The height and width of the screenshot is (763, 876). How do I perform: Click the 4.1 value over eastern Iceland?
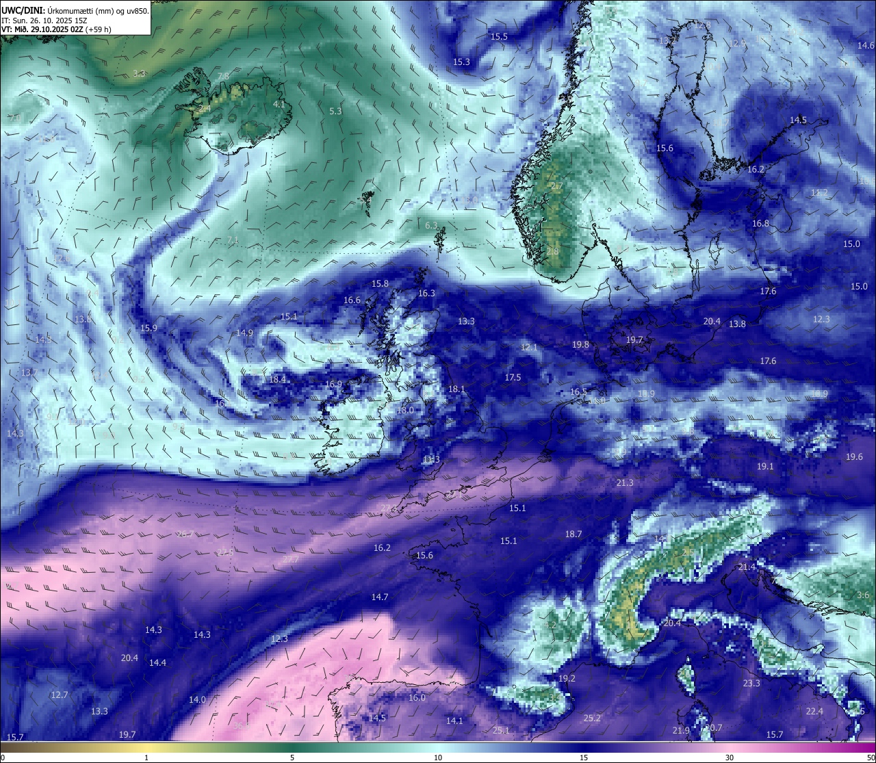pos(279,104)
